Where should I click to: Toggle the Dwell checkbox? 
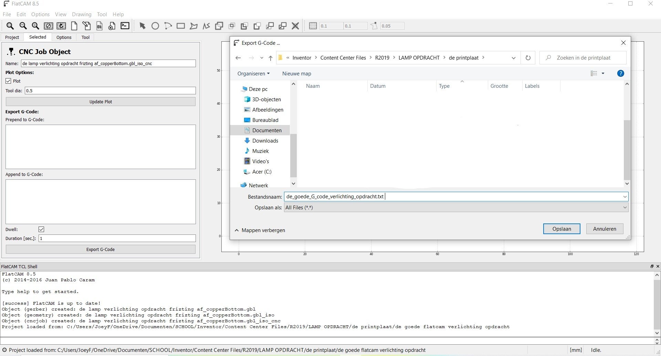(41, 229)
